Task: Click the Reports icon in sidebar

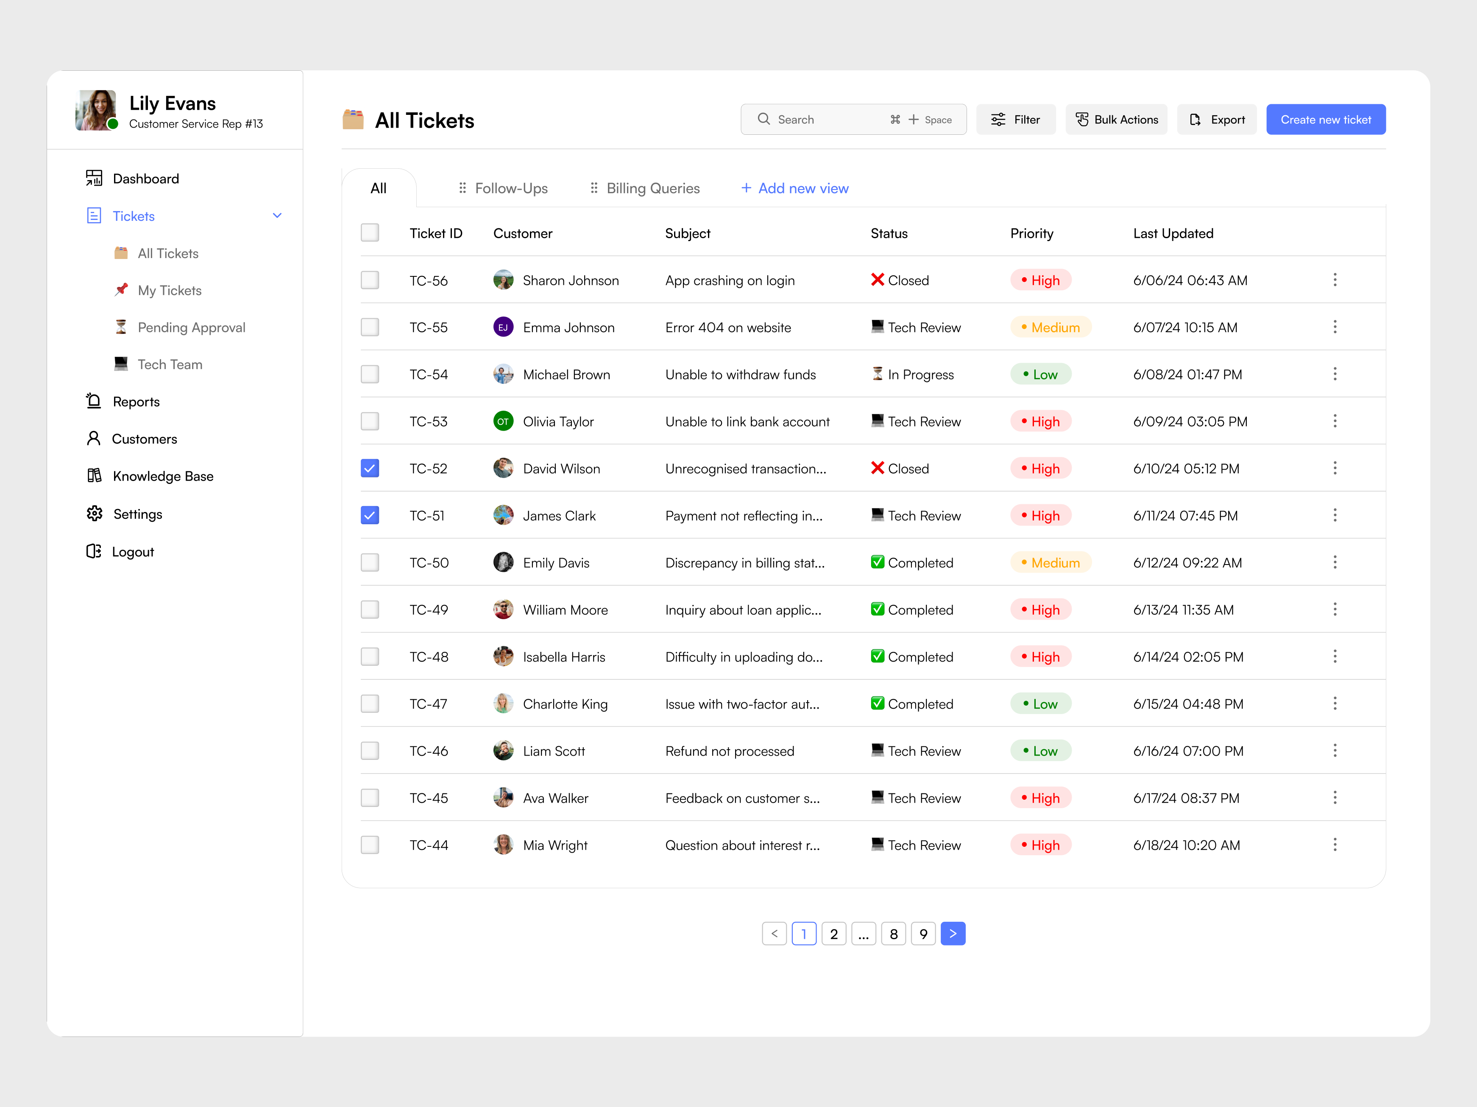Action: 94,401
